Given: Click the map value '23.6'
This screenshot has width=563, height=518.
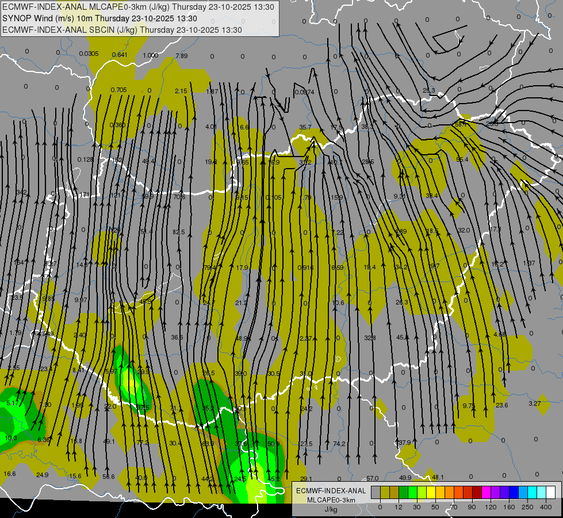Looking at the screenshot, I should click(502, 405).
